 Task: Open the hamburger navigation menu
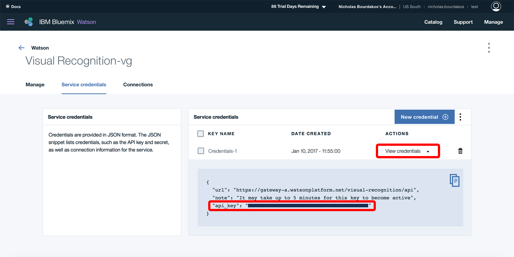11,22
